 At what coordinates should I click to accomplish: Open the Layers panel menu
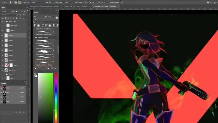point(27,8)
